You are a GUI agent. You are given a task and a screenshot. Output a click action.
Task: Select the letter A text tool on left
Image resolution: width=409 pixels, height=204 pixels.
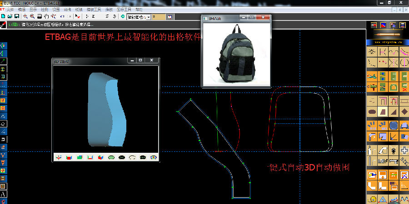click(x=3, y=194)
